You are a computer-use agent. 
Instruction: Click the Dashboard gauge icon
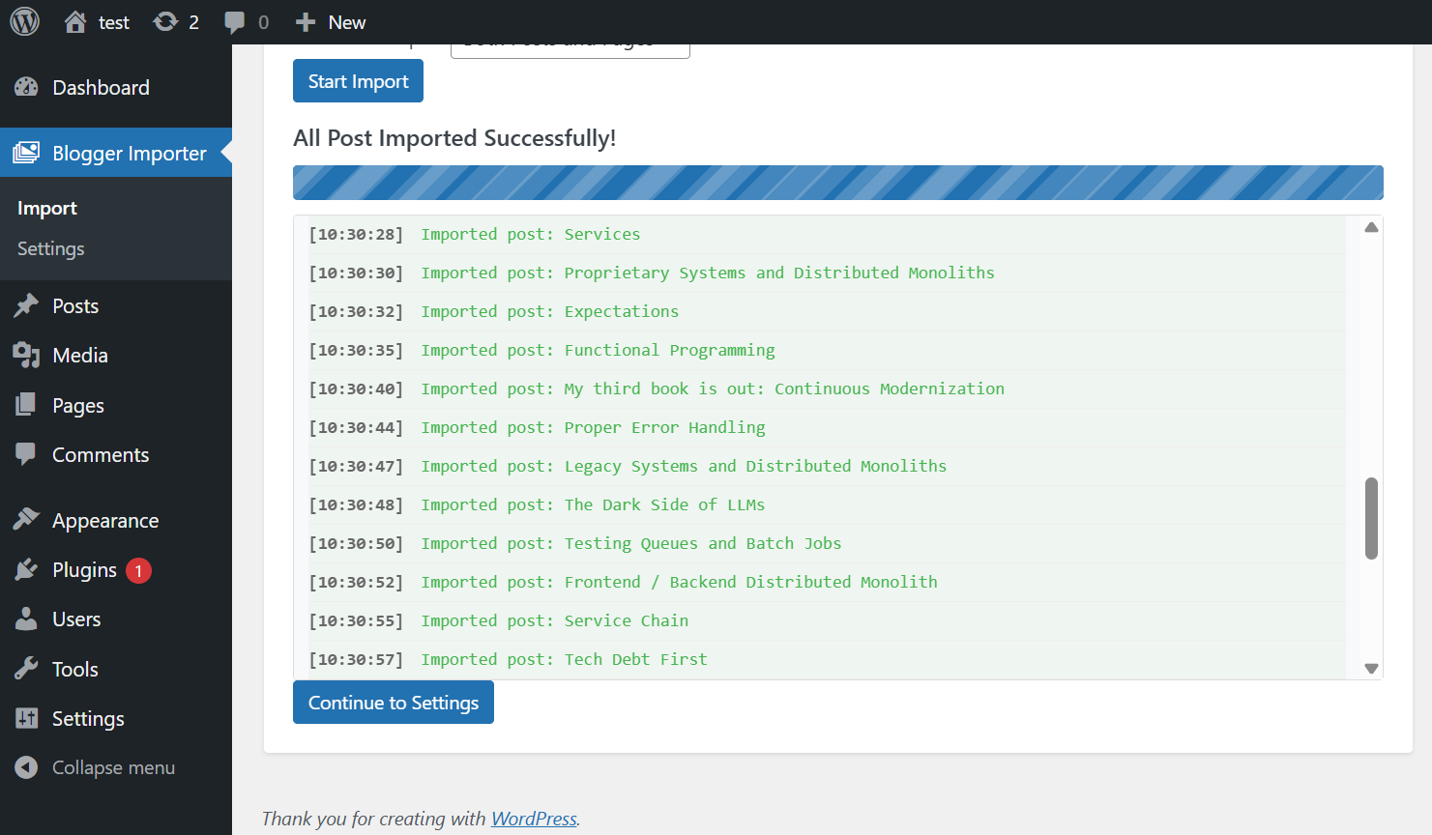pyautogui.click(x=26, y=87)
